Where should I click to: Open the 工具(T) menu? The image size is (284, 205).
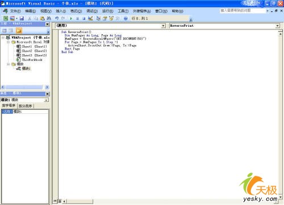click(x=123, y=11)
